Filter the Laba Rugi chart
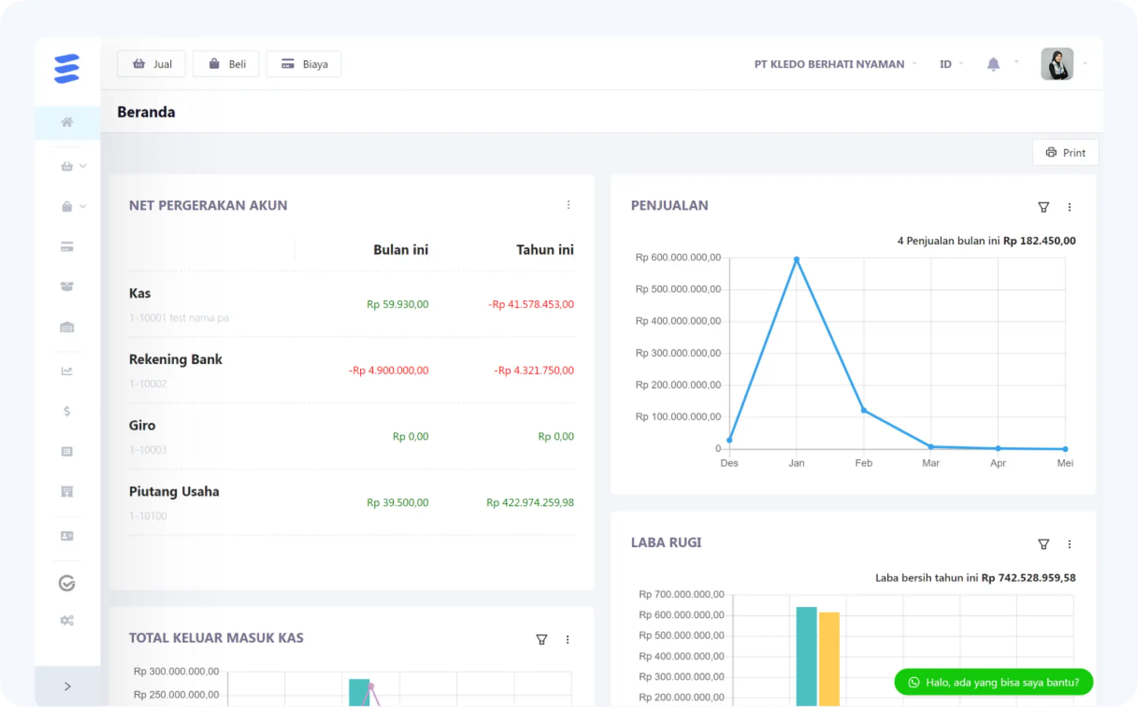Screen dimensions: 1138x707 point(1043,544)
